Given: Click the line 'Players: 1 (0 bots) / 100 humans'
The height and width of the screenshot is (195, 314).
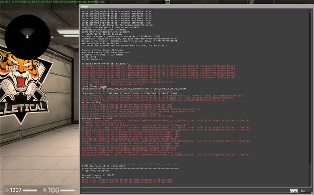Looking at the screenshot, I should pos(103,55).
